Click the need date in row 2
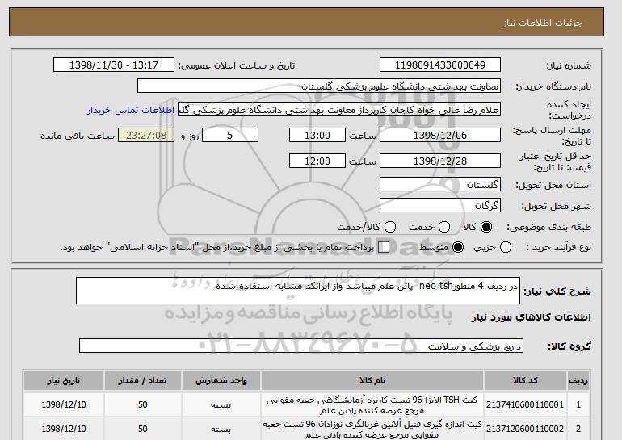This screenshot has width=622, height=440. (64, 429)
